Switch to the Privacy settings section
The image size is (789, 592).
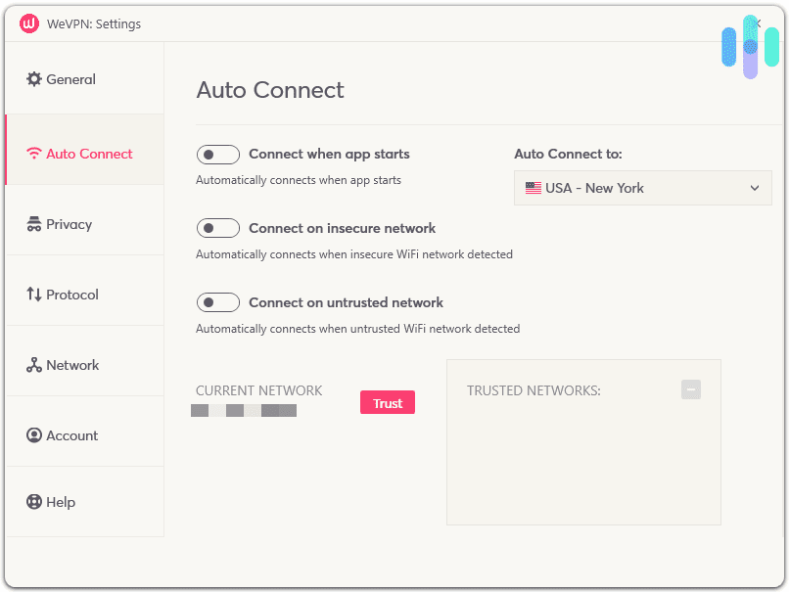(69, 224)
